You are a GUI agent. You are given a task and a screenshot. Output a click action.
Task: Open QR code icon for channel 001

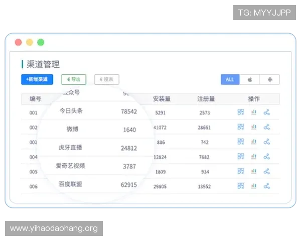point(240,112)
